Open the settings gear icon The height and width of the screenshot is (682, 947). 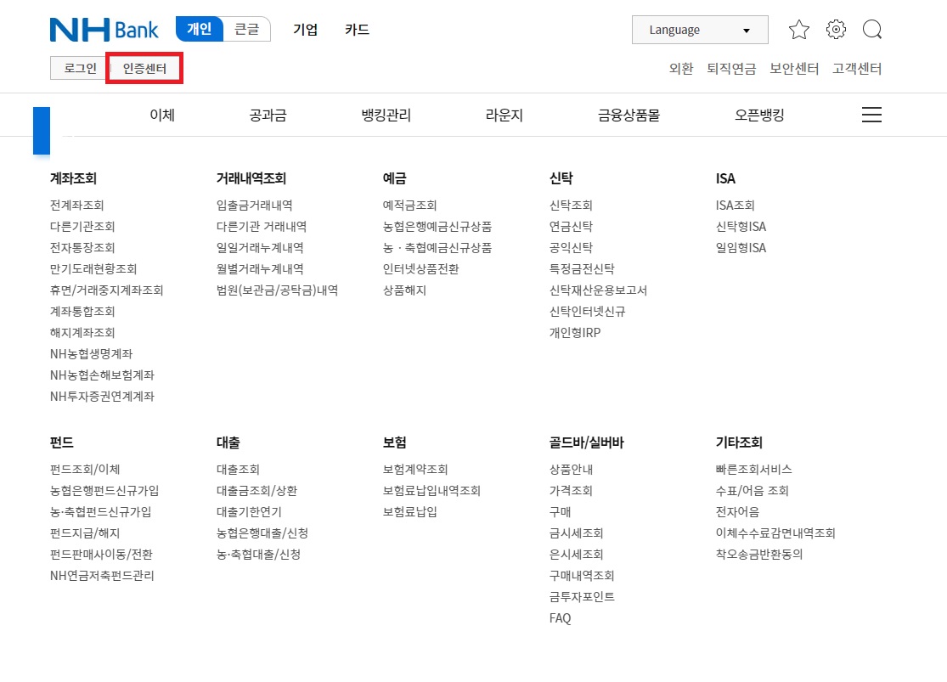(x=836, y=30)
